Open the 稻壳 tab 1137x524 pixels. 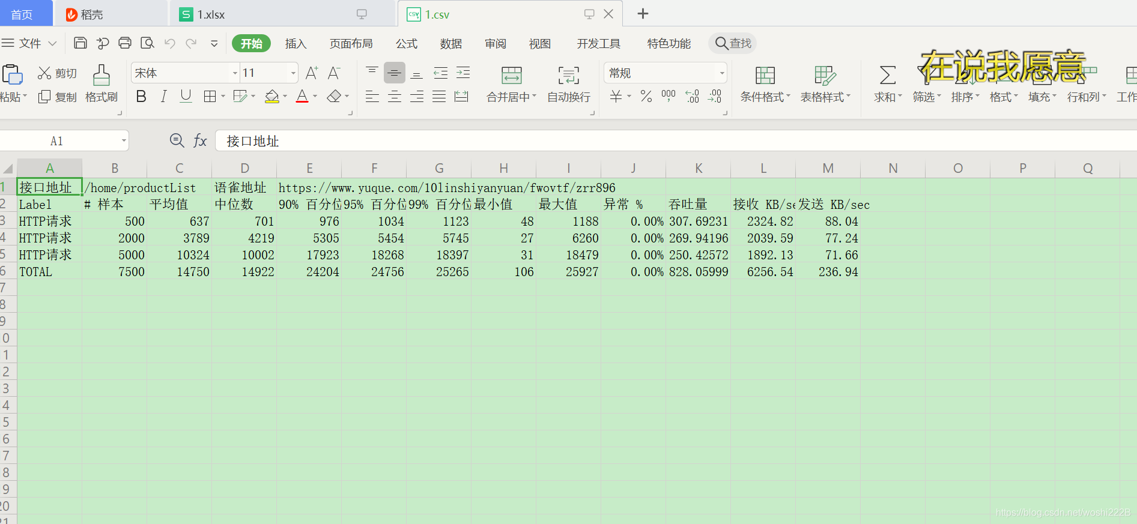(111, 14)
